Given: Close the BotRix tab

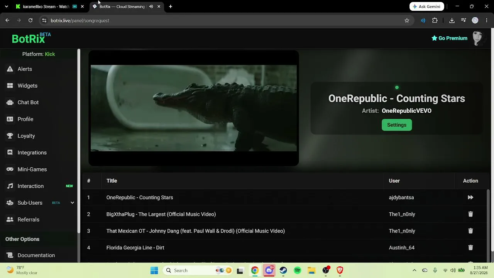Looking at the screenshot, I should pyautogui.click(x=159, y=7).
